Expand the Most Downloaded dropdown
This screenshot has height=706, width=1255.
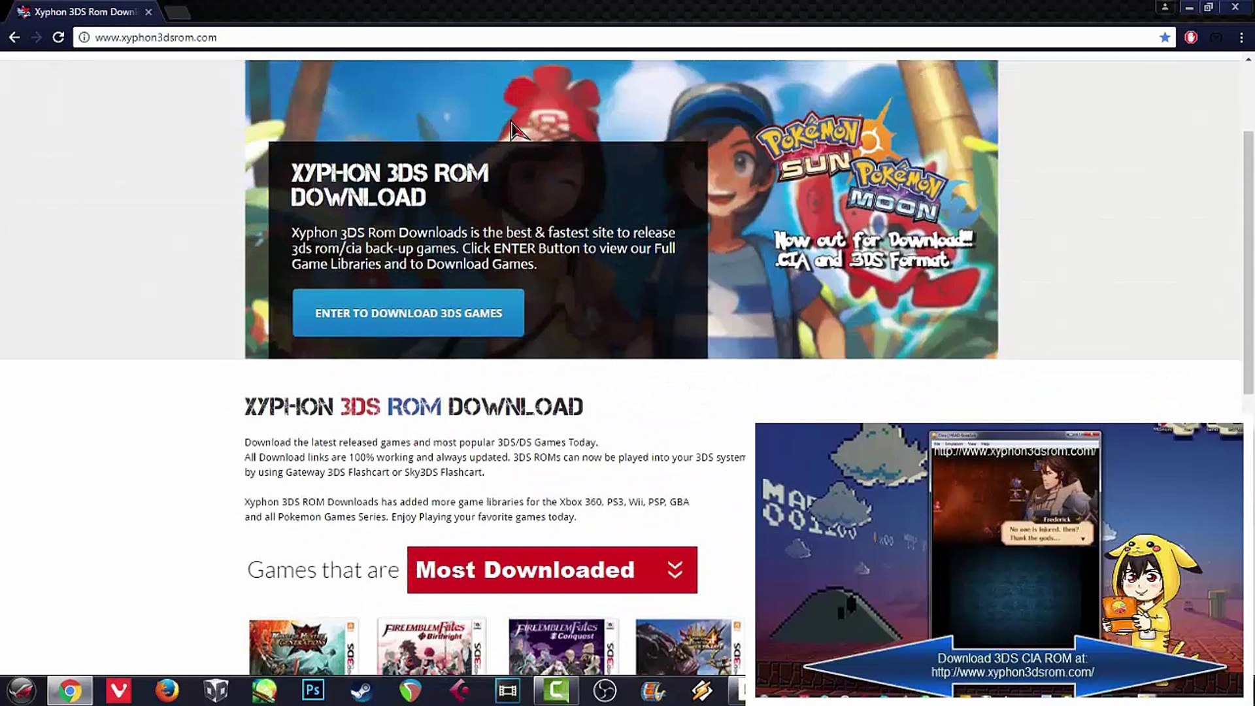pos(551,570)
